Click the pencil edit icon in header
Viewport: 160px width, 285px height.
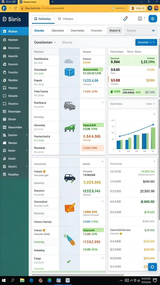click(x=125, y=19)
